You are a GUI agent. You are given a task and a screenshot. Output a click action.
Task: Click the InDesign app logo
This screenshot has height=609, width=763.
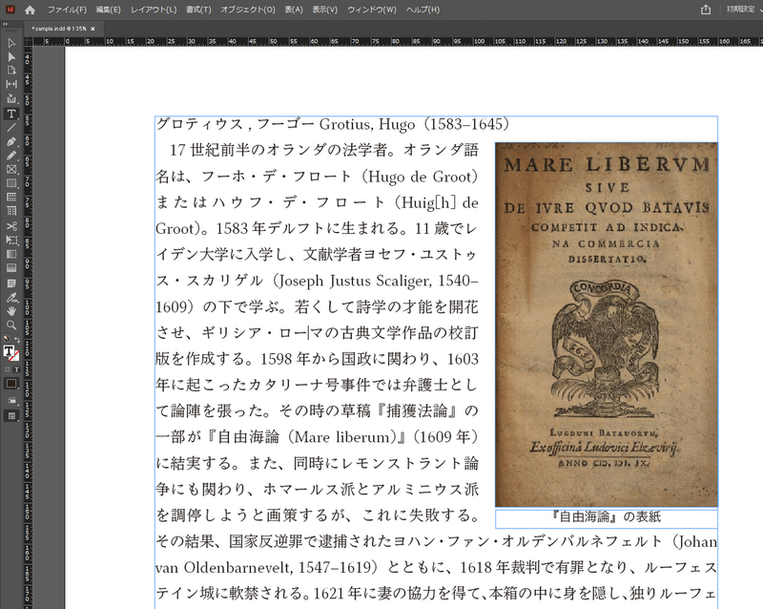10,10
